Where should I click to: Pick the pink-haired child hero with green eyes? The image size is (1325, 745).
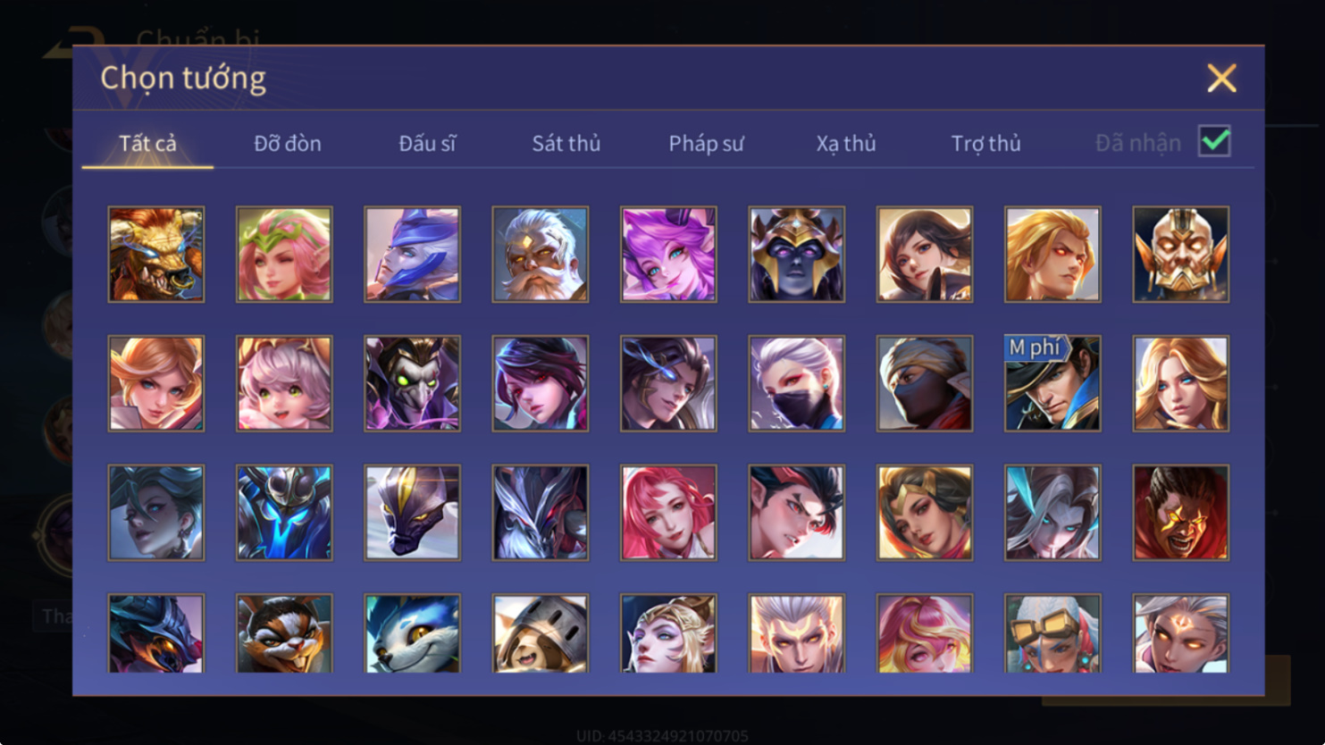click(284, 383)
